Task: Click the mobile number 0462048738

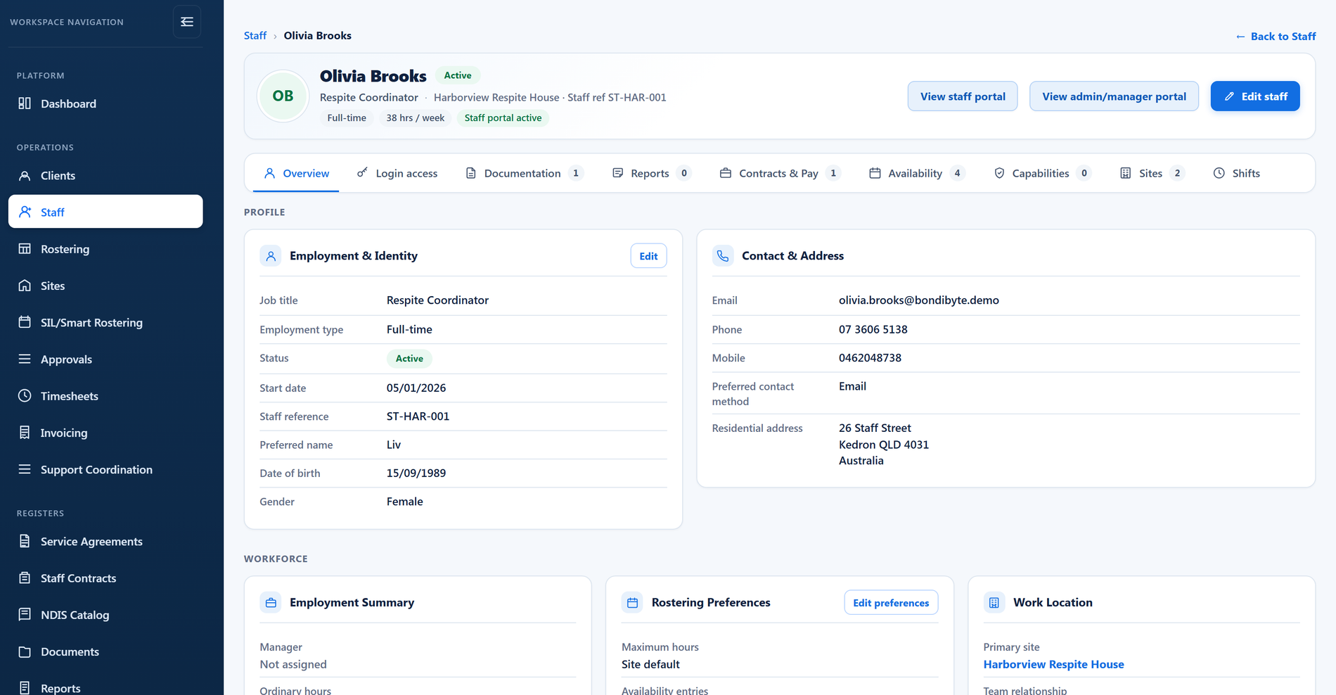Action: click(x=870, y=358)
